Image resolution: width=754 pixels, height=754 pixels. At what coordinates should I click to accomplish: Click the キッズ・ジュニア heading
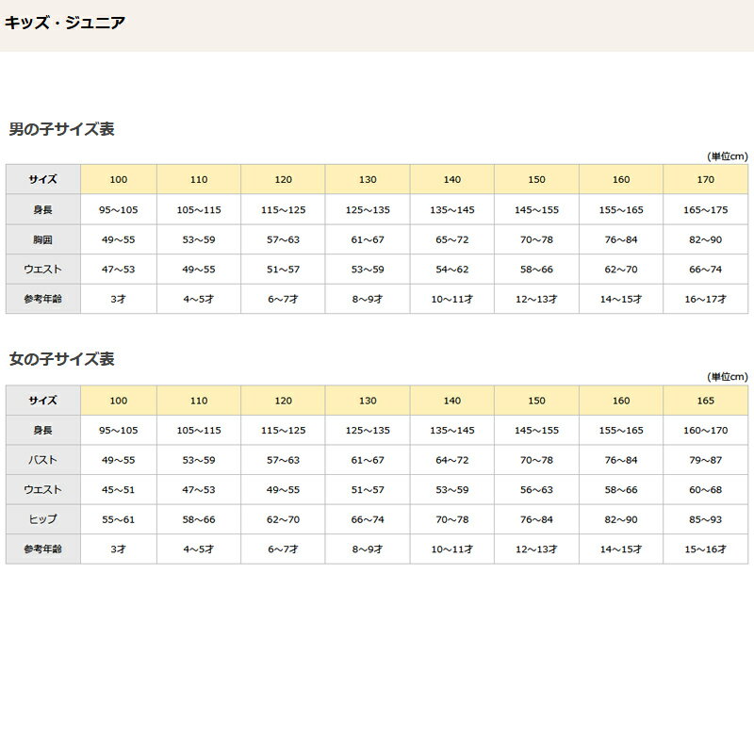64,21
